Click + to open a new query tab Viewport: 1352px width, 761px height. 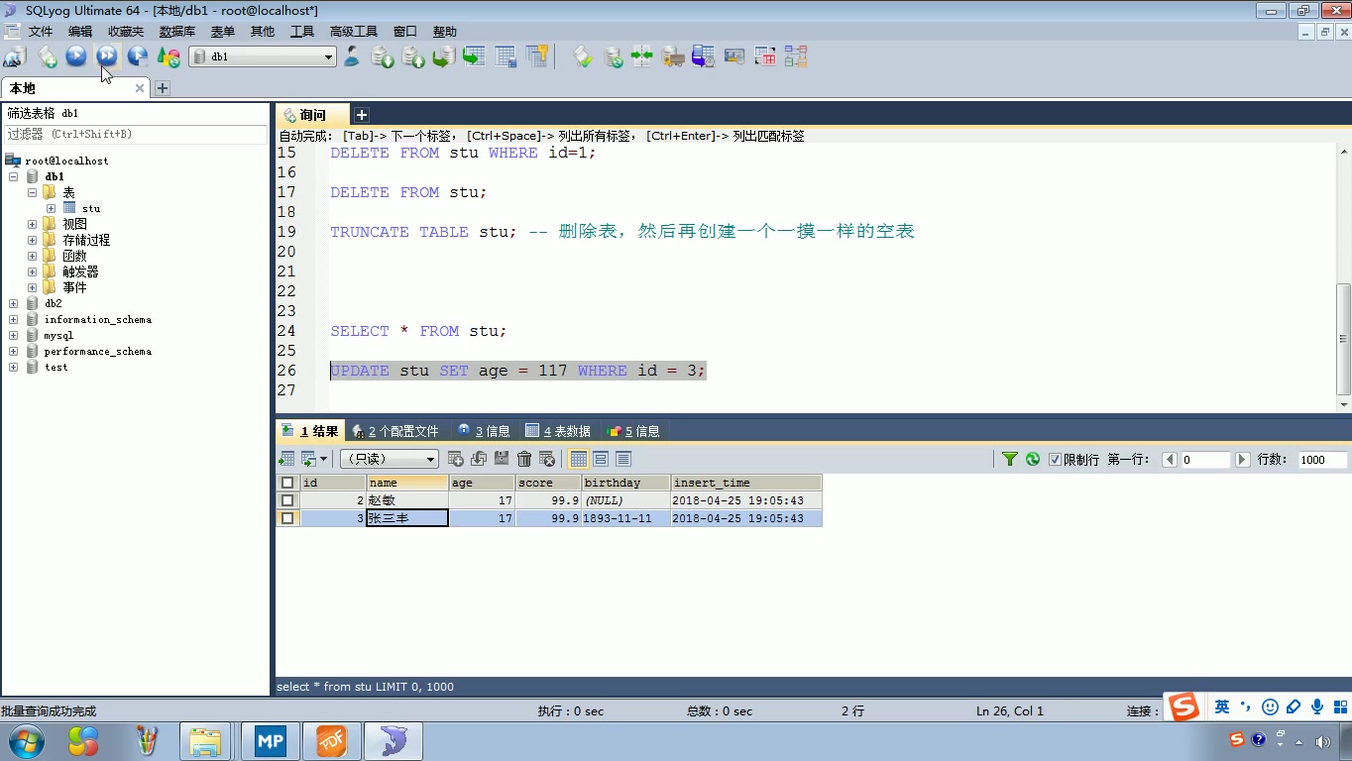click(x=361, y=114)
